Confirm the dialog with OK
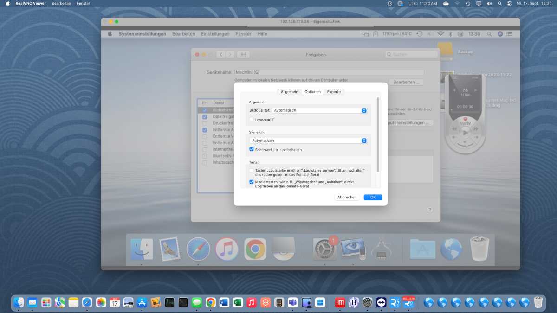This screenshot has height=313, width=557. [373, 198]
